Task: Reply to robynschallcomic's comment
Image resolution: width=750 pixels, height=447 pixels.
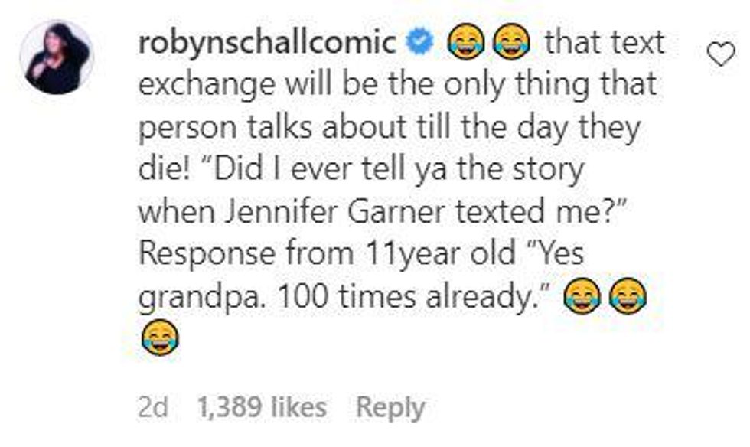Action: coord(390,408)
